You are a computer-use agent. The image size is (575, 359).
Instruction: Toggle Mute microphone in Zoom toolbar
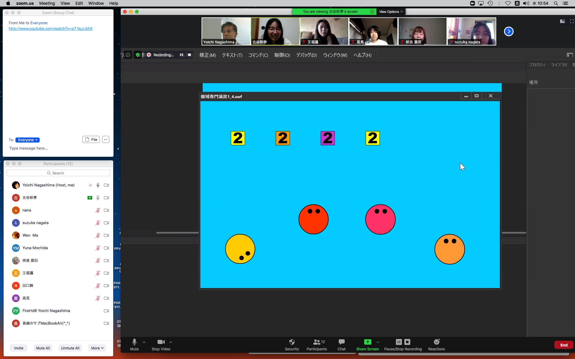click(134, 342)
